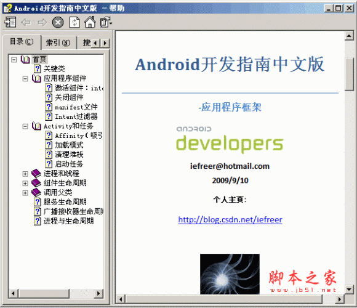The height and width of the screenshot is (308, 357).
Task: Collapse the Activity和任务 tree node
Action: pos(25,126)
